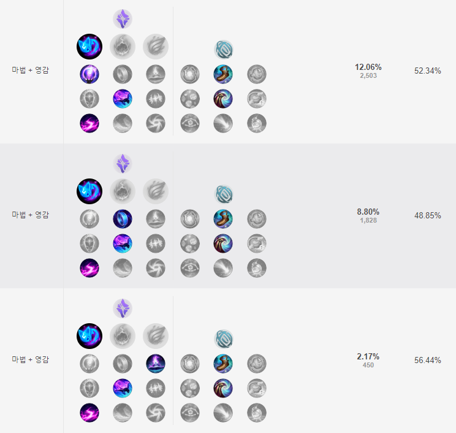Click Inspiration tree icon in the 12.06% build
456x433 pixels.
pyautogui.click(x=223, y=49)
